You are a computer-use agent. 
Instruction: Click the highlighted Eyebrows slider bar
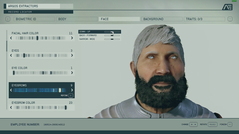click(40, 90)
